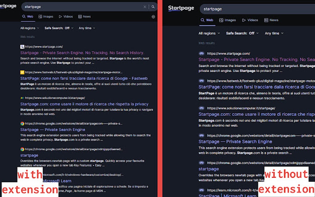Click the Startpage logo
Screen dimensions: 315x197
pyautogui.click(x=181, y=8)
